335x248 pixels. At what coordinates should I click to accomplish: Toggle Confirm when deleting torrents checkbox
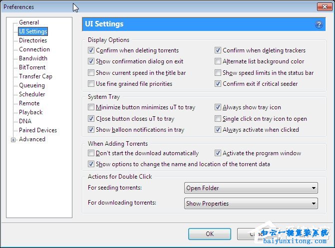pos(91,50)
